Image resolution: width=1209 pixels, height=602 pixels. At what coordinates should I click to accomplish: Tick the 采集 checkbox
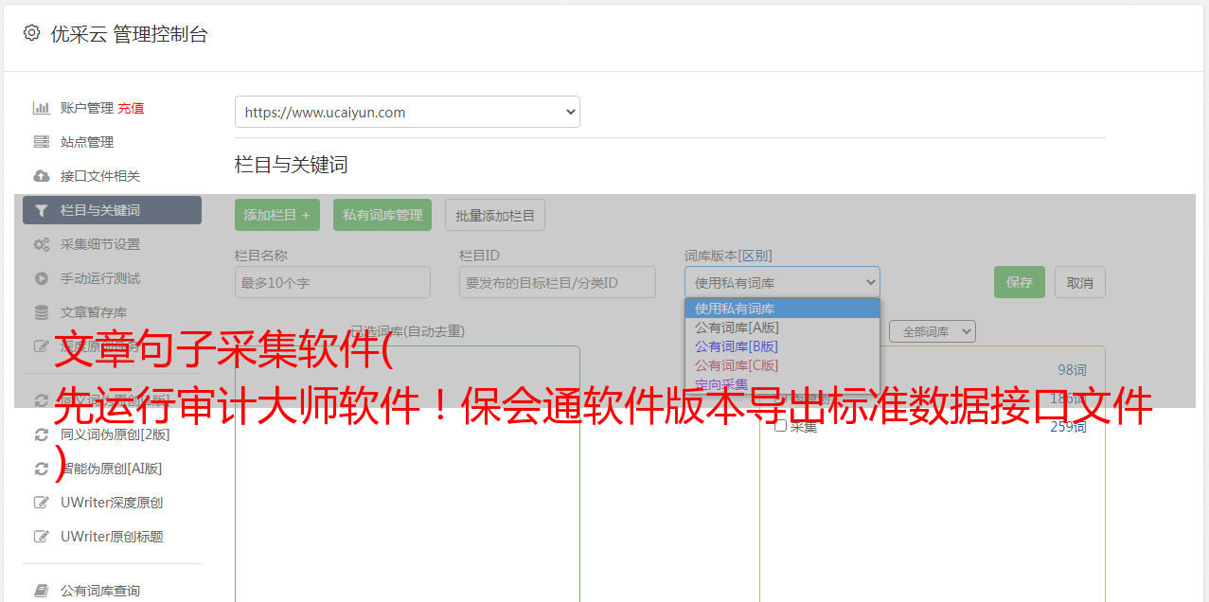click(x=781, y=426)
